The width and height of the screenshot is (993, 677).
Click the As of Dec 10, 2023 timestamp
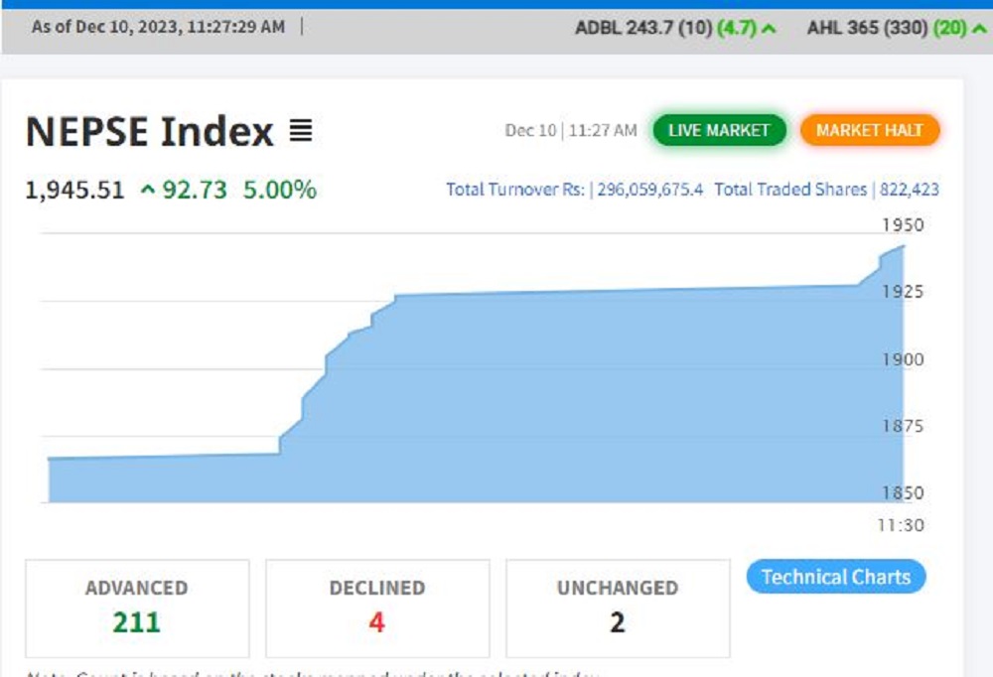(x=158, y=27)
